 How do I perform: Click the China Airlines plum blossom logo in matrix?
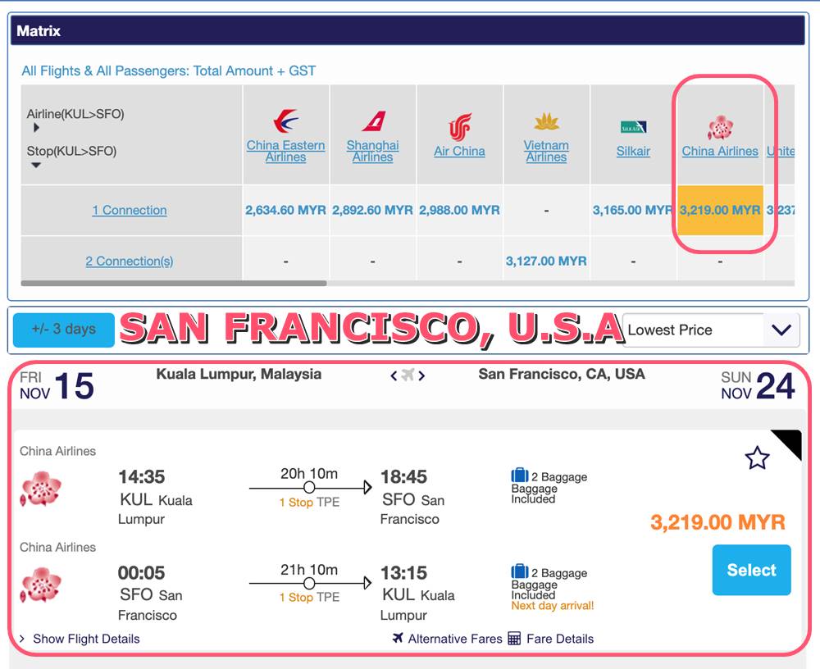pos(720,128)
